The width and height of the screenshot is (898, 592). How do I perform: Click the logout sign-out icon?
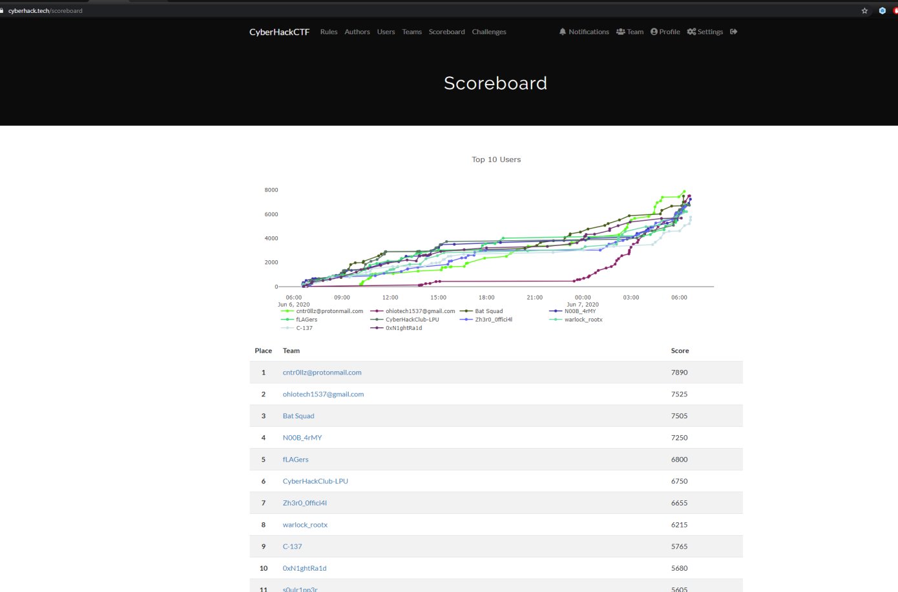[x=733, y=32]
